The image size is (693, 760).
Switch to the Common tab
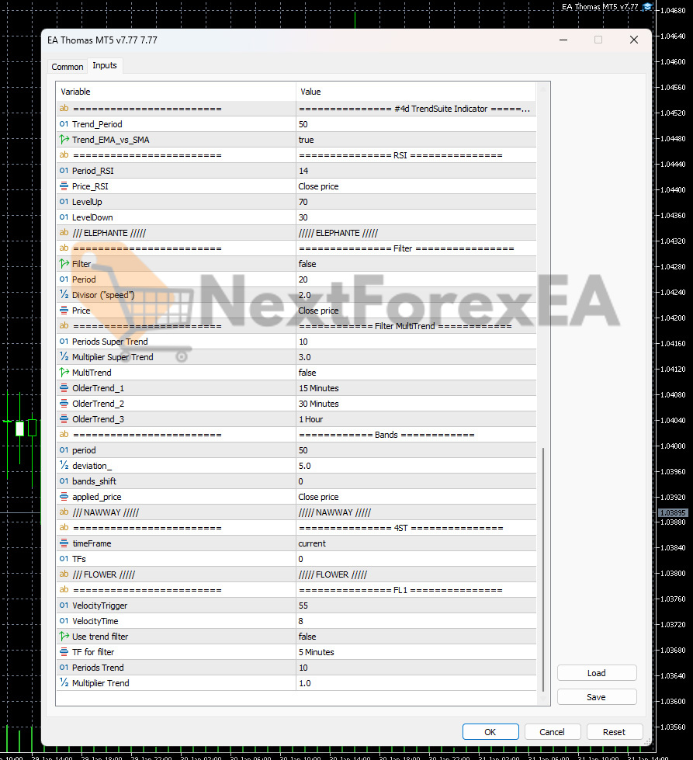(68, 67)
